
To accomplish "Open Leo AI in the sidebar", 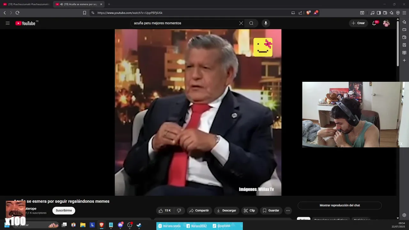I will tap(404, 22).
